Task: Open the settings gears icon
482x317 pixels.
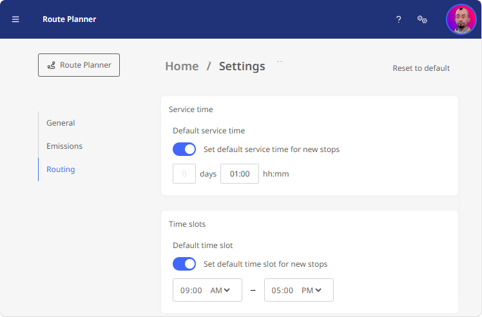Action: [423, 19]
